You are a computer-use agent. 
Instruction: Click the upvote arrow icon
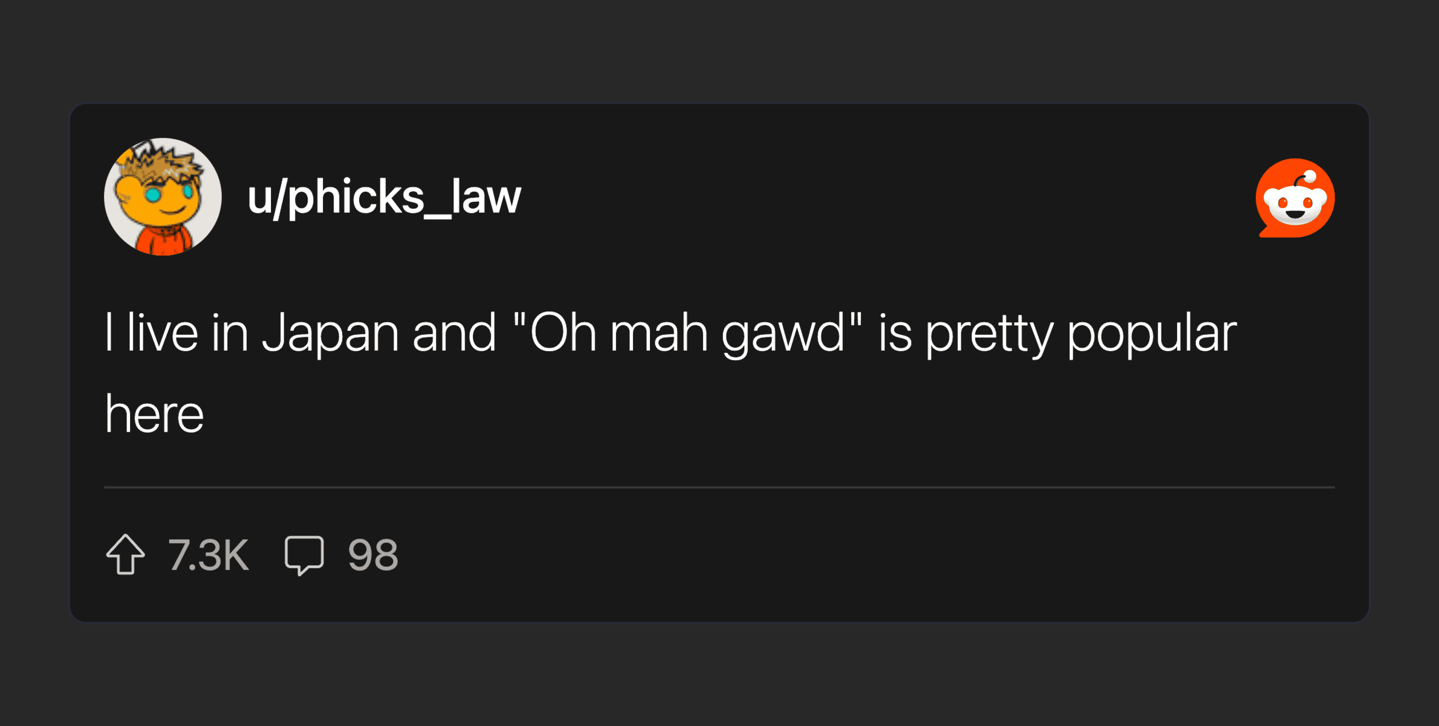click(x=126, y=554)
